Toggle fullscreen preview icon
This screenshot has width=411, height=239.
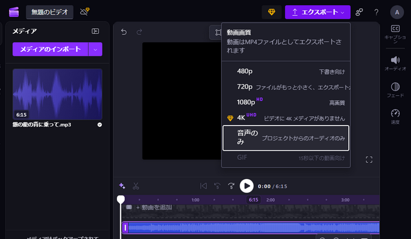[369, 160]
